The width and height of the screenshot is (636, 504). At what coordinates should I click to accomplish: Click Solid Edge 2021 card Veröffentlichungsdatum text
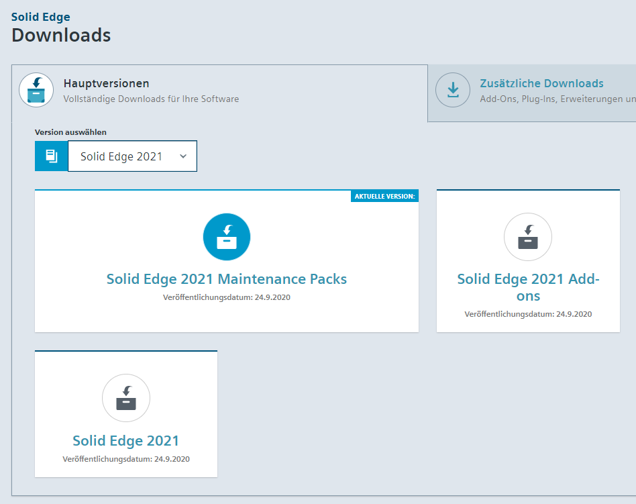pyautogui.click(x=126, y=459)
